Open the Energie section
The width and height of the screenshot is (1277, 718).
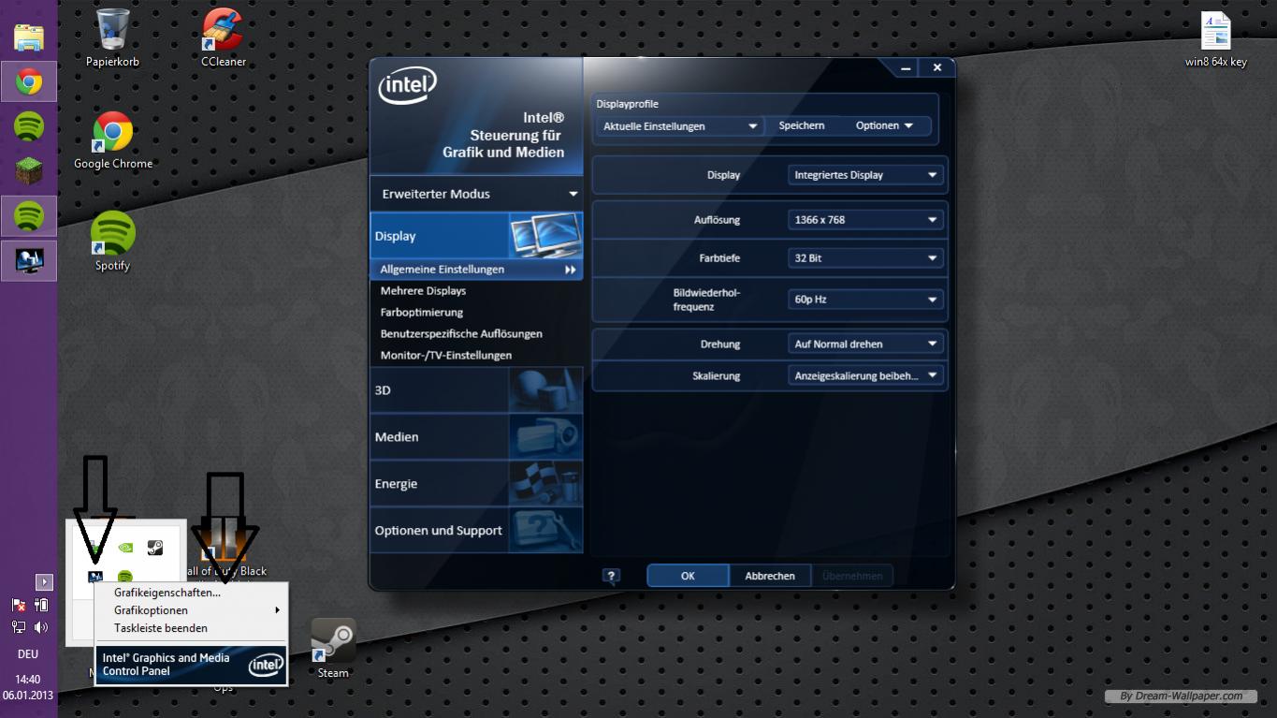[x=477, y=484]
